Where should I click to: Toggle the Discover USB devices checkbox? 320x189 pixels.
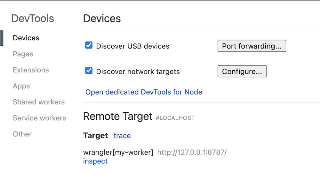(x=89, y=45)
